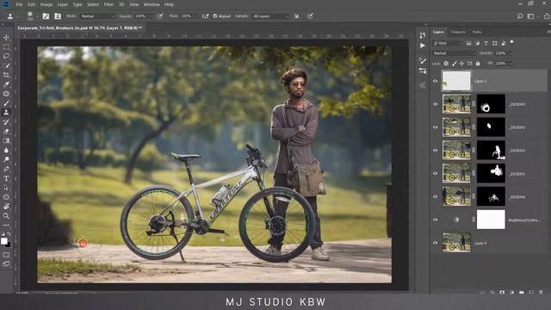The width and height of the screenshot is (551, 310).
Task: Open the Filter menu
Action: [x=108, y=4]
